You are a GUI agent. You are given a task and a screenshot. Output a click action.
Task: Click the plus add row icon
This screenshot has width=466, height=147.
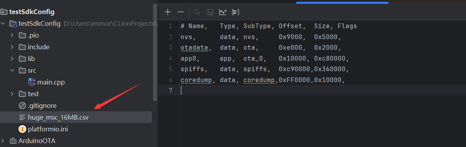tap(168, 12)
